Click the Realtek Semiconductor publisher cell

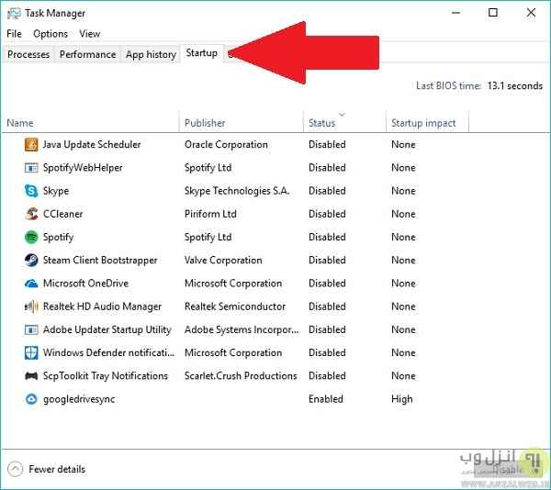(235, 306)
